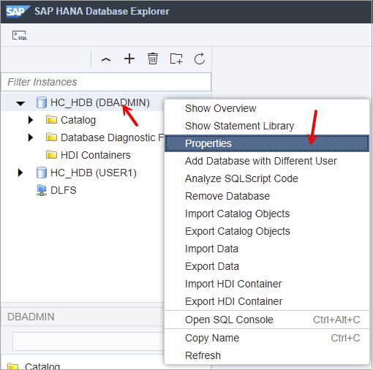This screenshot has height=370, width=373.
Task: Choose Export Catalog Objects
Action: tap(267, 231)
